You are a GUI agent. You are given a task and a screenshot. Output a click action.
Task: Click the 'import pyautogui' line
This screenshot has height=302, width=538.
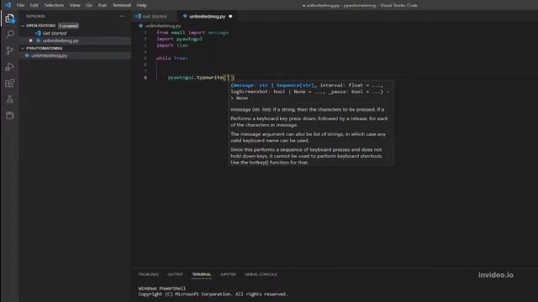tap(179, 39)
